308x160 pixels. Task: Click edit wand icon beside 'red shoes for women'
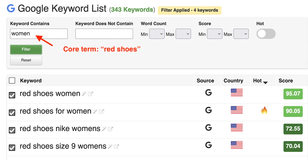point(95,112)
